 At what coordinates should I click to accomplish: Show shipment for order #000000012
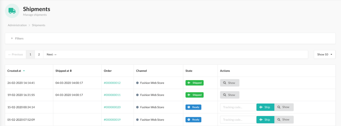pyautogui.click(x=230, y=83)
